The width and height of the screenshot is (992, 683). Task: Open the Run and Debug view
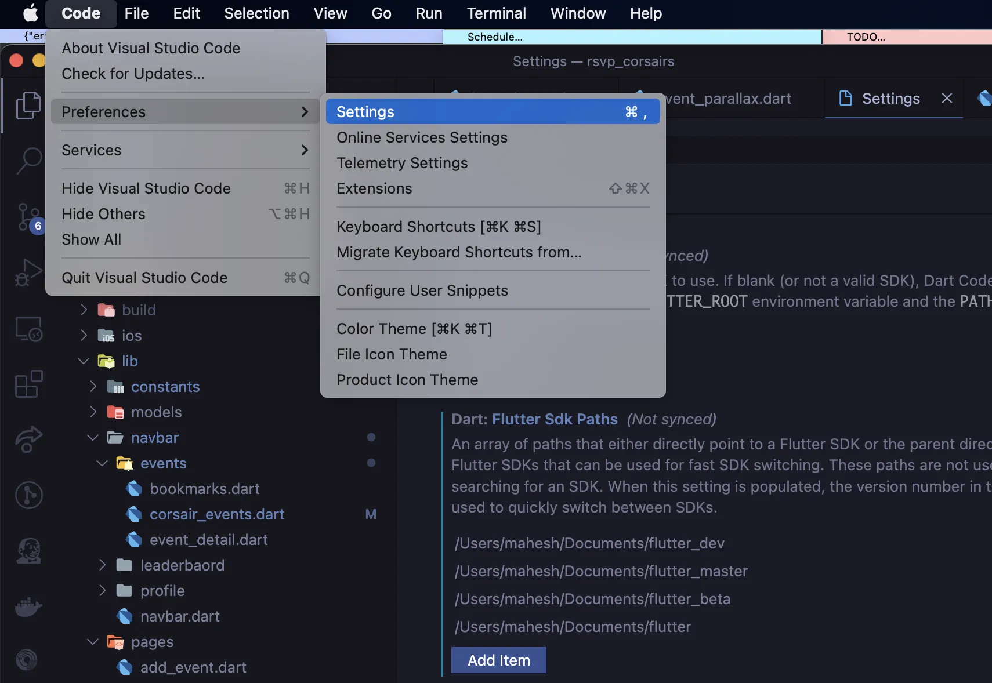point(28,273)
